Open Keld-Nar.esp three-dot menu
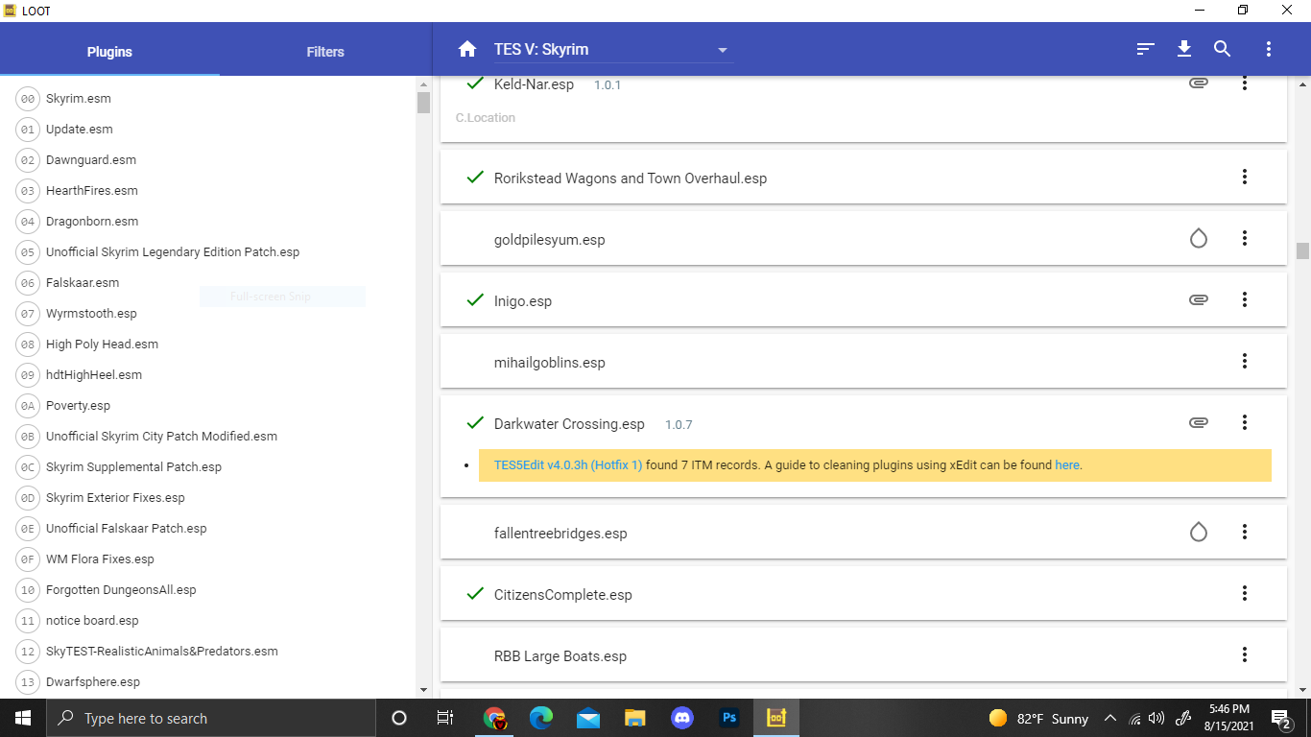 click(x=1245, y=83)
